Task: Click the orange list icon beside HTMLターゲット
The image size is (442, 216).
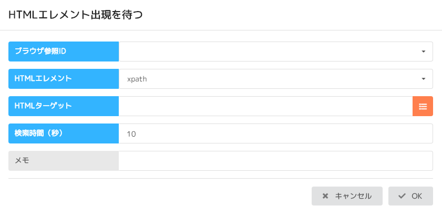Action: click(x=423, y=106)
